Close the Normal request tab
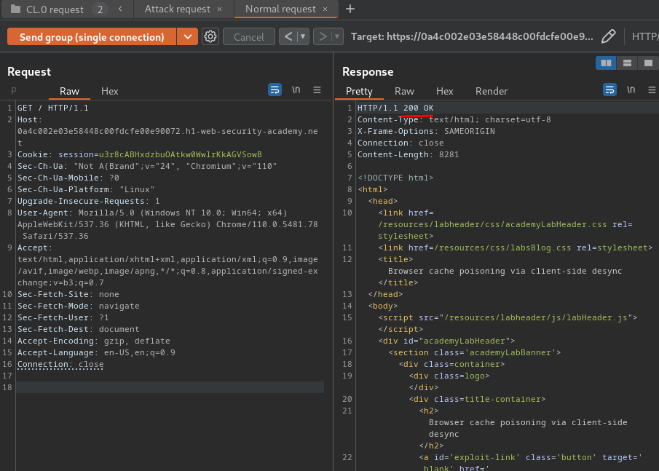 click(325, 9)
